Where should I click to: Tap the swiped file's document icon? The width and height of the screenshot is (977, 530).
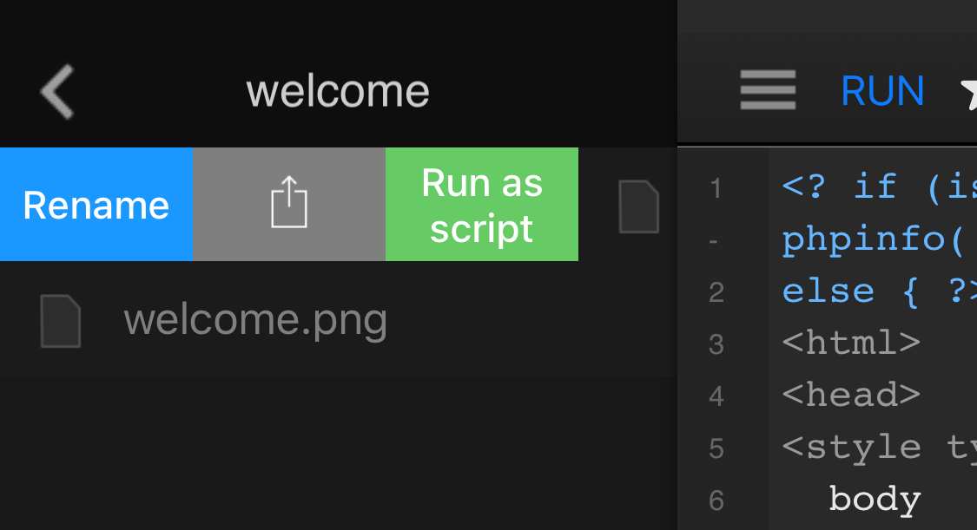coord(638,206)
